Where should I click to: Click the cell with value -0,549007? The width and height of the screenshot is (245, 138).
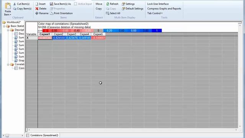coord(98,38)
